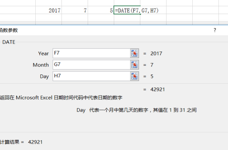Click the Day argument description with 1 到 31
This screenshot has height=150, width=228.
click(x=136, y=110)
